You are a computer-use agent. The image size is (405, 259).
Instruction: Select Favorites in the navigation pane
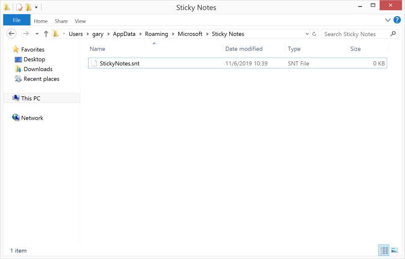pos(32,49)
